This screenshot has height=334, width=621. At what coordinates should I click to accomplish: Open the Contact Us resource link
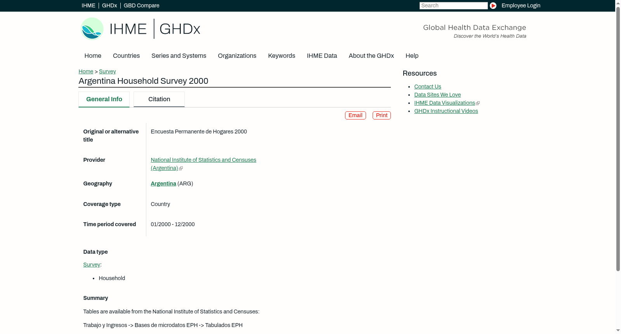[428, 87]
